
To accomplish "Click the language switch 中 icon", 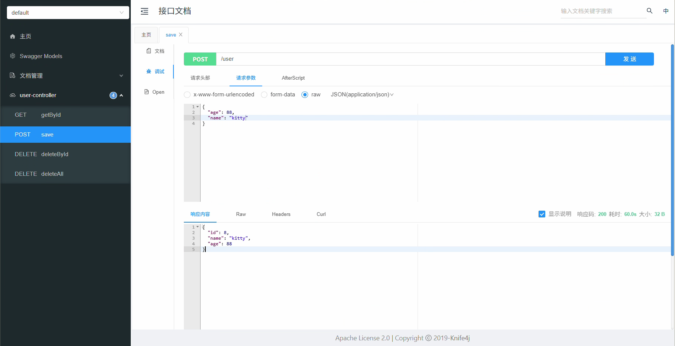I will pos(666,11).
